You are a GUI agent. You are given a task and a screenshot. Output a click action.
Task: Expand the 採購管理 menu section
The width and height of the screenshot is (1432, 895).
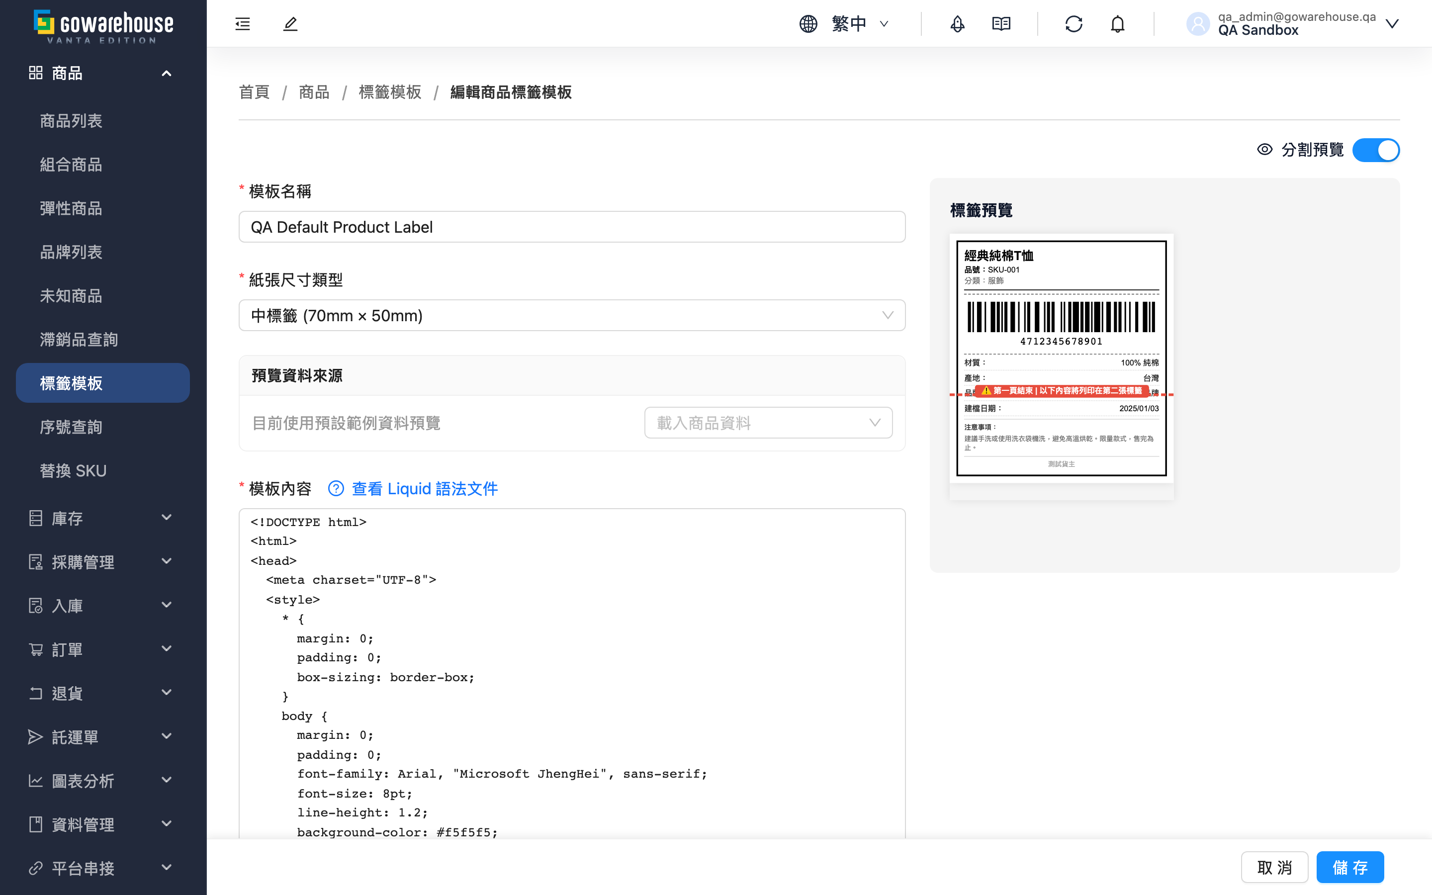pos(166,561)
